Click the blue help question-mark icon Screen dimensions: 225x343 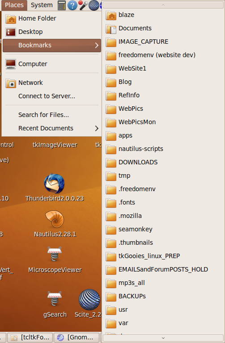72,5
